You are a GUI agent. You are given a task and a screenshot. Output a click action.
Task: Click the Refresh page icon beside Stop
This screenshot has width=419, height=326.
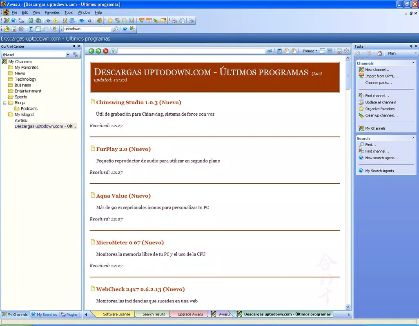(113, 51)
